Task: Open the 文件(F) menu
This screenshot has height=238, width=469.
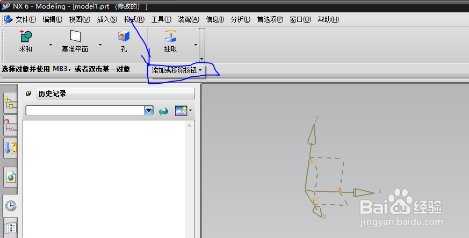Action: pyautogui.click(x=26, y=19)
